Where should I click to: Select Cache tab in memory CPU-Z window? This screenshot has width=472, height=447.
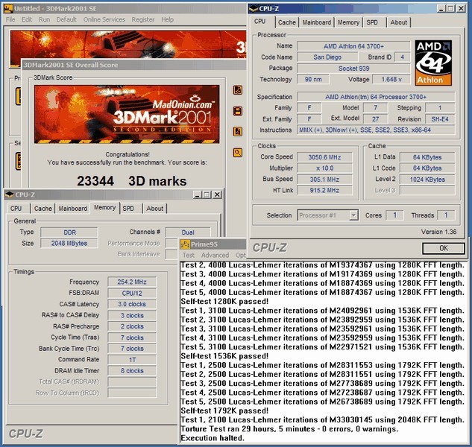pos(43,209)
